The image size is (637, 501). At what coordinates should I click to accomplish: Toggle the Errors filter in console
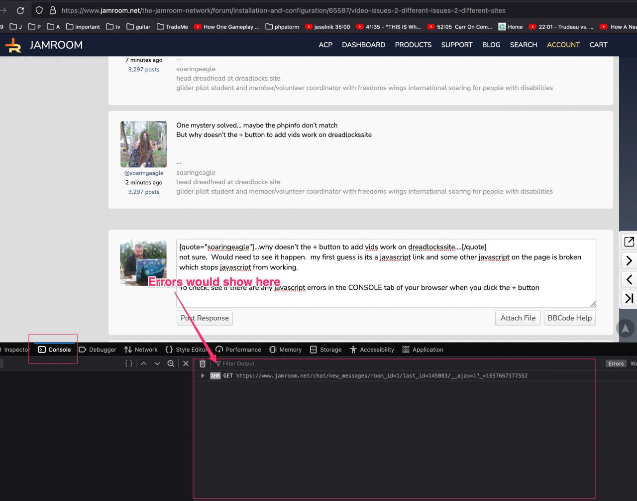point(616,364)
